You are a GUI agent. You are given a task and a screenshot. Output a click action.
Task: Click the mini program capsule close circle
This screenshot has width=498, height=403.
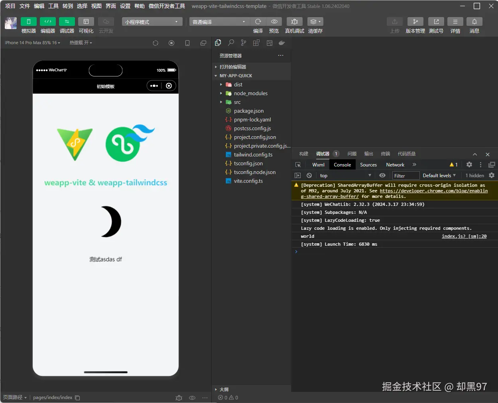point(169,86)
